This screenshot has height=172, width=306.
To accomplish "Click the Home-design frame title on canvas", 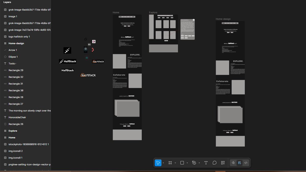I will tap(223, 19).
